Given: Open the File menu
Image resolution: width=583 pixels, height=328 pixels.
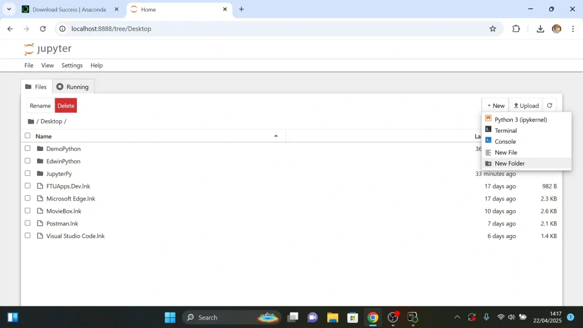Looking at the screenshot, I should coord(28,65).
